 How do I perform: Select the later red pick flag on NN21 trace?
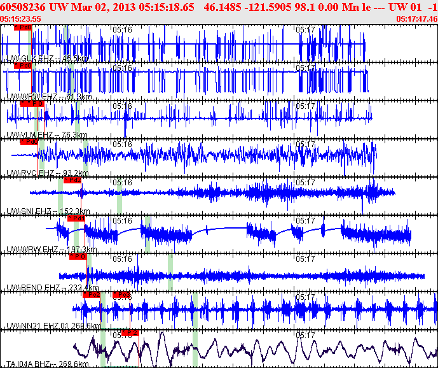pos(121,295)
